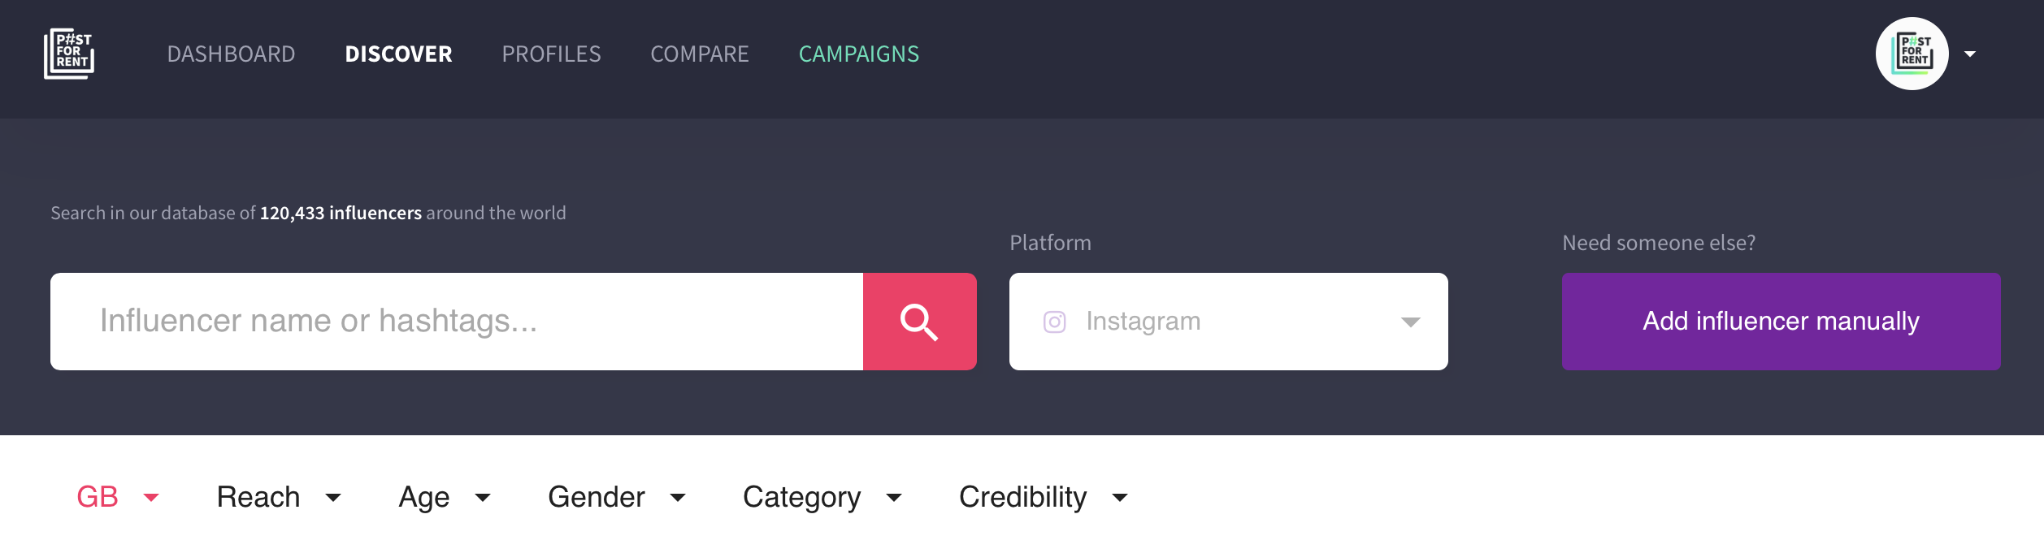Switch to the Profiles page
Screen dimensions: 2044x553
551,54
